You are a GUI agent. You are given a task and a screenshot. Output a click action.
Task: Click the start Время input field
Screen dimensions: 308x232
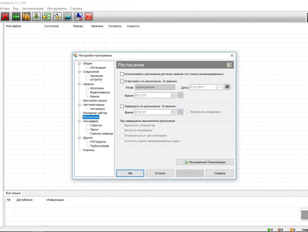pyautogui.click(x=152, y=95)
